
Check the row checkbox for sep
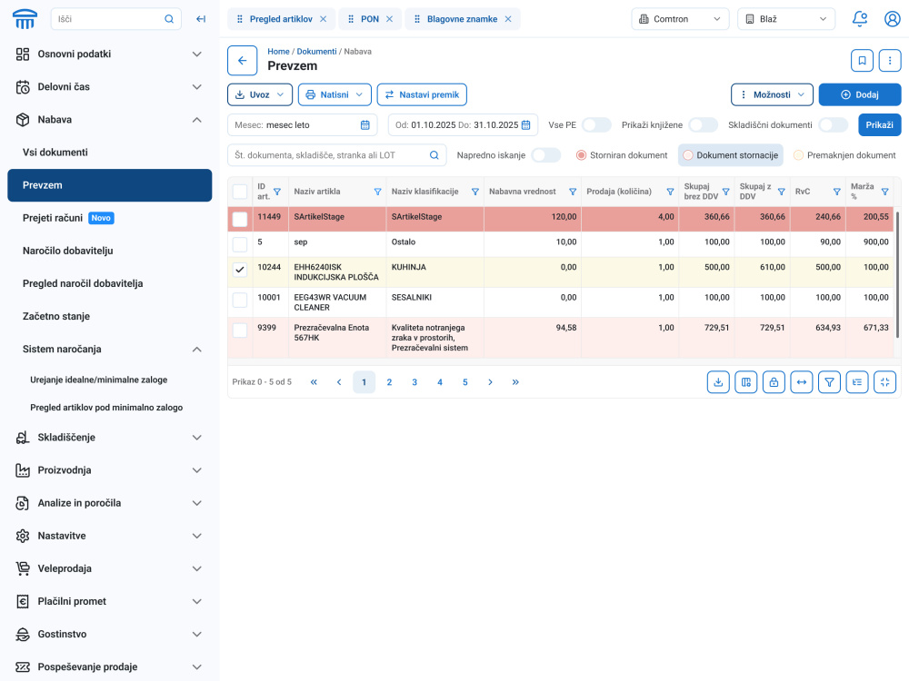pos(239,244)
